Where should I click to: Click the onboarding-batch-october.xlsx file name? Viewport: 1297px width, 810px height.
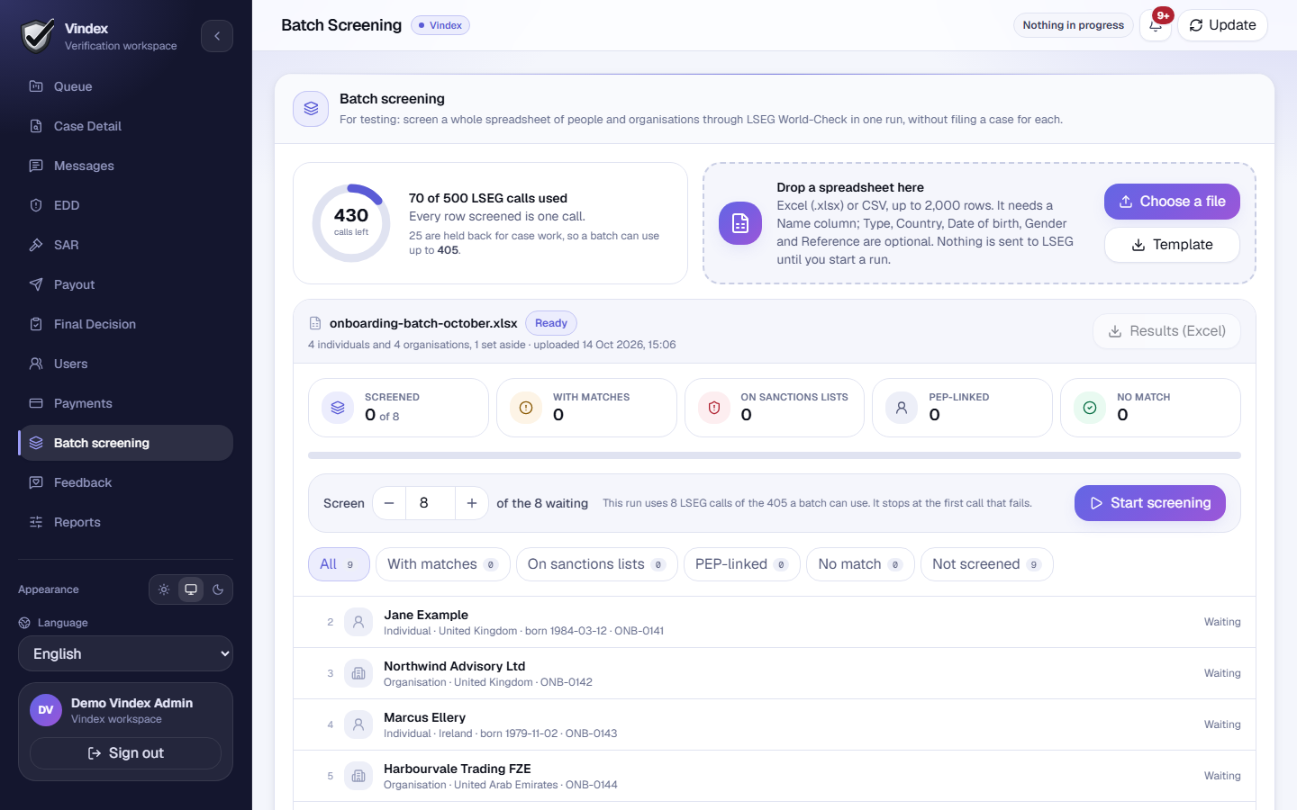point(423,323)
